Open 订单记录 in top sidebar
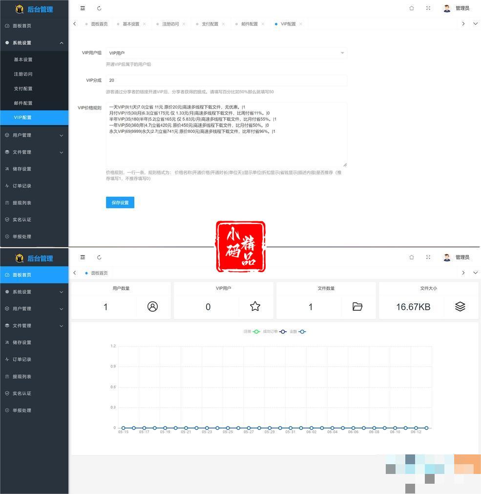481x494 pixels. click(34, 186)
